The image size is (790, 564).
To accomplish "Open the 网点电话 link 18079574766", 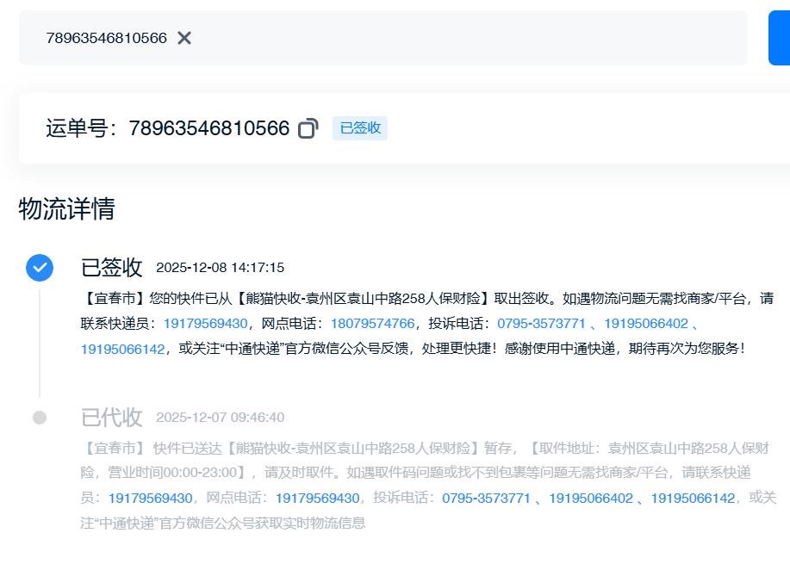I will pyautogui.click(x=372, y=324).
